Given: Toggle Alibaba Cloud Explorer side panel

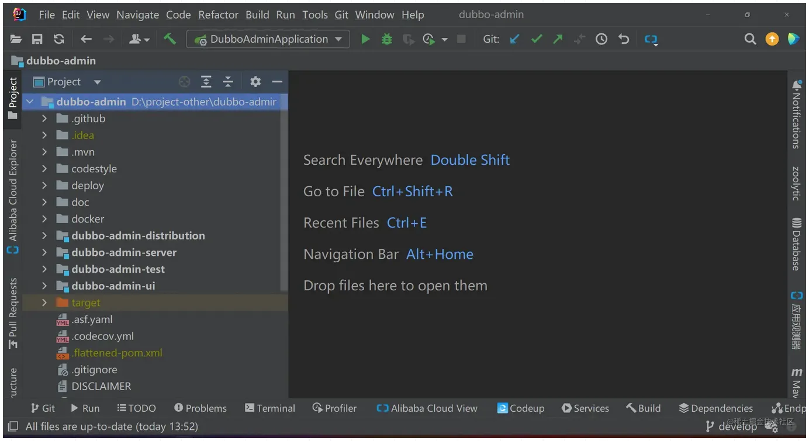Looking at the screenshot, I should 13,196.
